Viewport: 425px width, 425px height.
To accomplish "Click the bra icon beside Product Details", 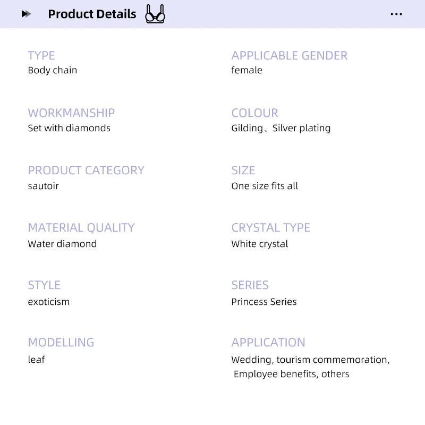I will (x=155, y=14).
